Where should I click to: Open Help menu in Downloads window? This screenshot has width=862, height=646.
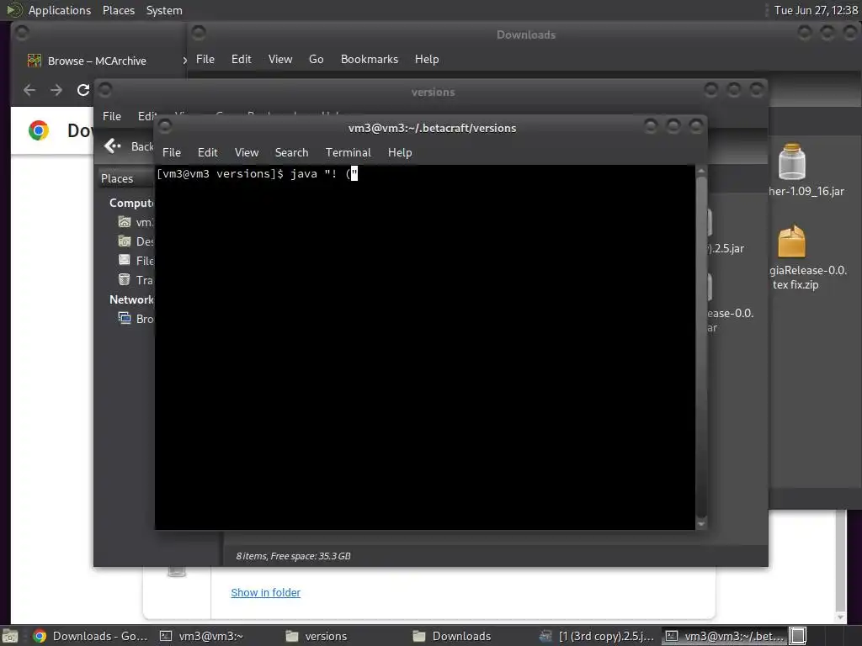427,59
